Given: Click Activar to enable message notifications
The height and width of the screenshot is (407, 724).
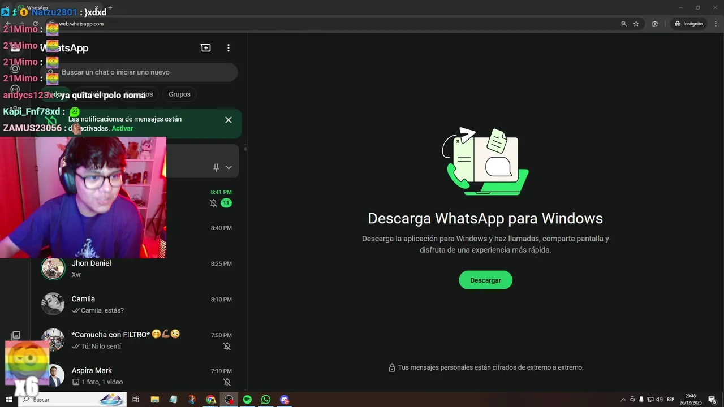Looking at the screenshot, I should tap(122, 128).
